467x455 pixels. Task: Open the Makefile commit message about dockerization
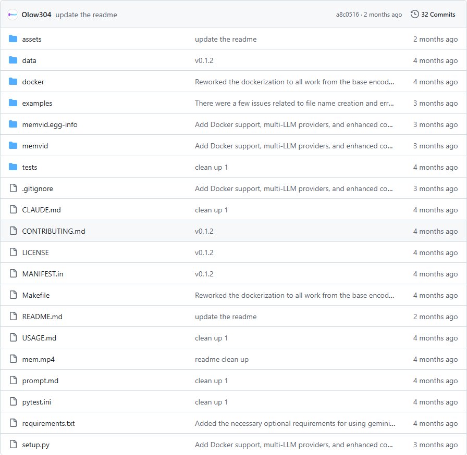[x=294, y=295]
